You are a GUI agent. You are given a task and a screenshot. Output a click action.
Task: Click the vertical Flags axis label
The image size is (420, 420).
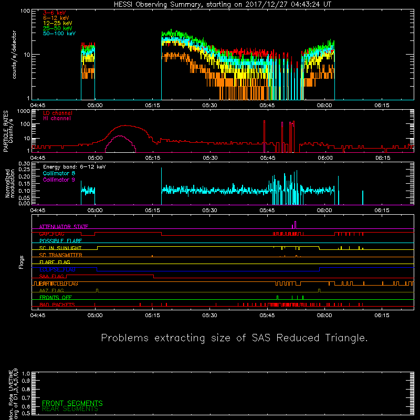[x=22, y=262]
